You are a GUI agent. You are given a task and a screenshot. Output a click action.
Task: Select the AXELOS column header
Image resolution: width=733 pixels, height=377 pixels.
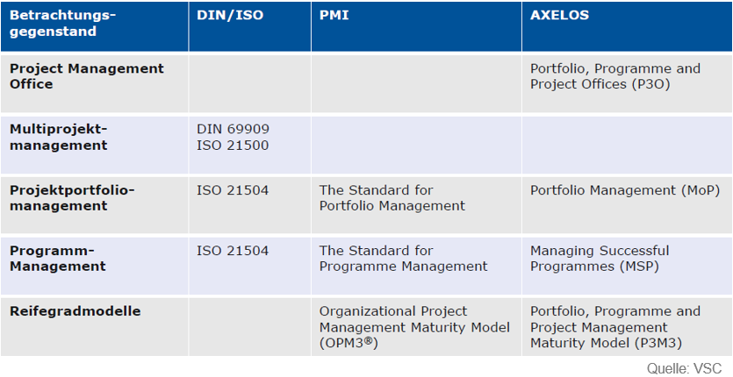pos(561,16)
